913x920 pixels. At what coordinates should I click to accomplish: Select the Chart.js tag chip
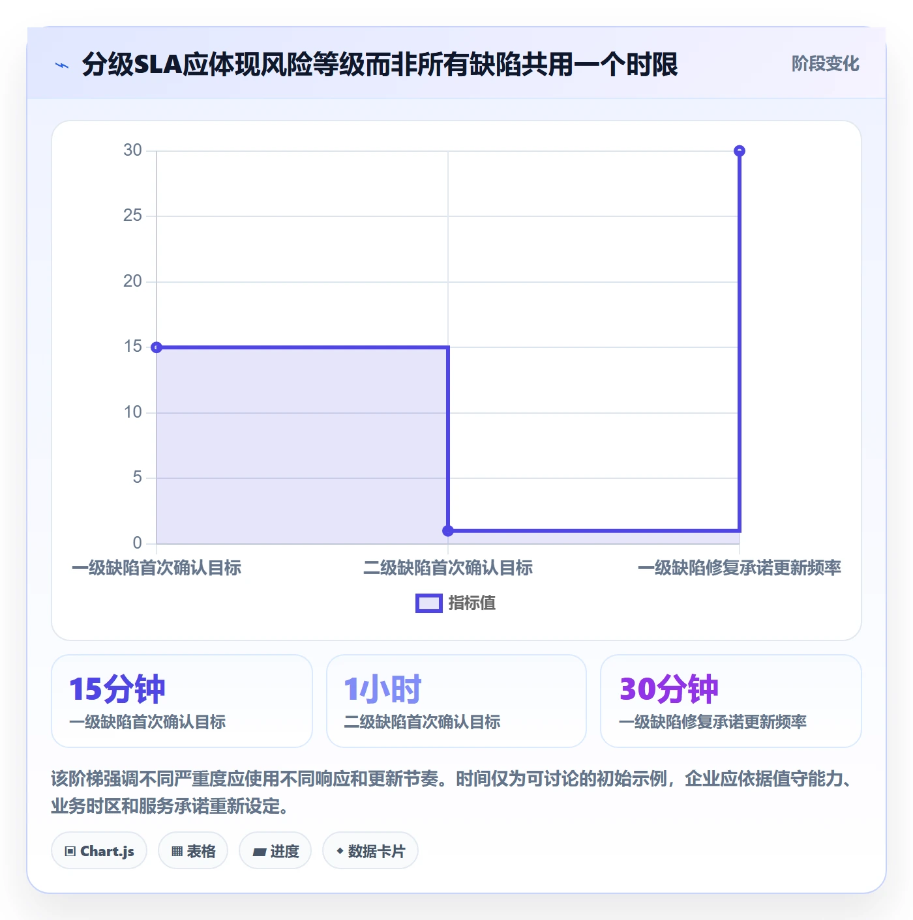(99, 851)
